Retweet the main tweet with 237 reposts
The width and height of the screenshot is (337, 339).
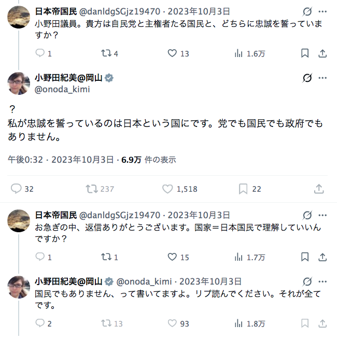(92, 189)
